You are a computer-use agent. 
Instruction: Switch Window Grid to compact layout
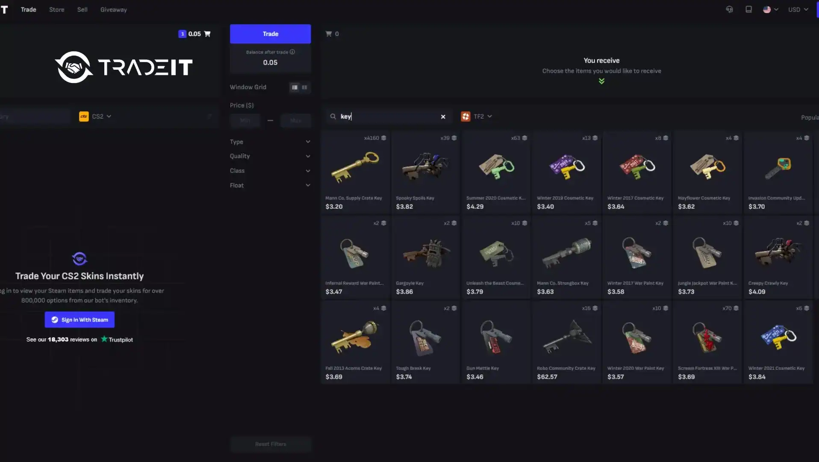(304, 87)
